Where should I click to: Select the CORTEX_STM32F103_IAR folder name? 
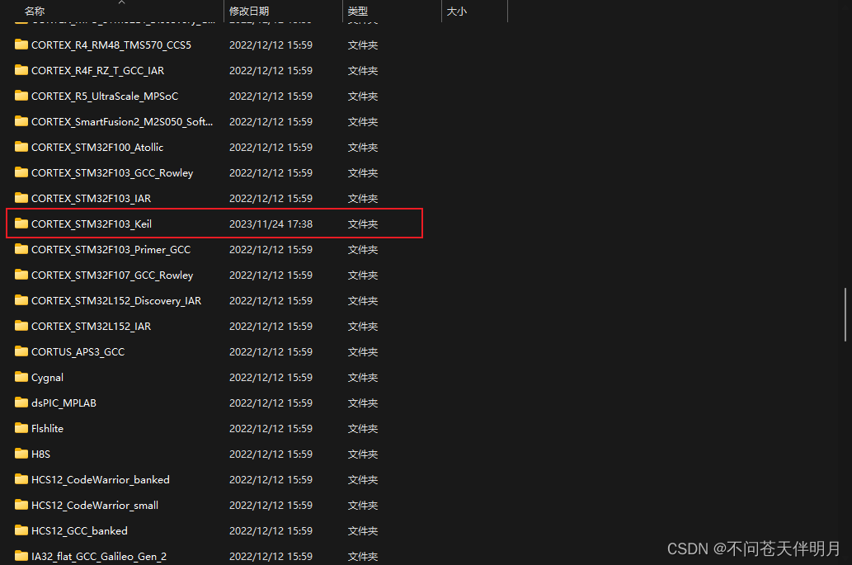(92, 198)
